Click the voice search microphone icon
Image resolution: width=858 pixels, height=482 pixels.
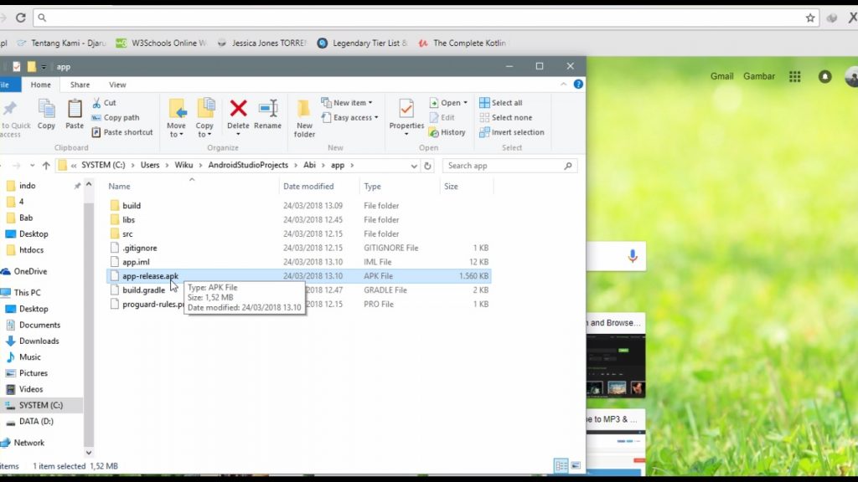point(632,255)
